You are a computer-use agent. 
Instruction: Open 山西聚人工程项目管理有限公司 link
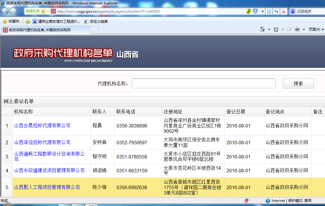coord(47,187)
